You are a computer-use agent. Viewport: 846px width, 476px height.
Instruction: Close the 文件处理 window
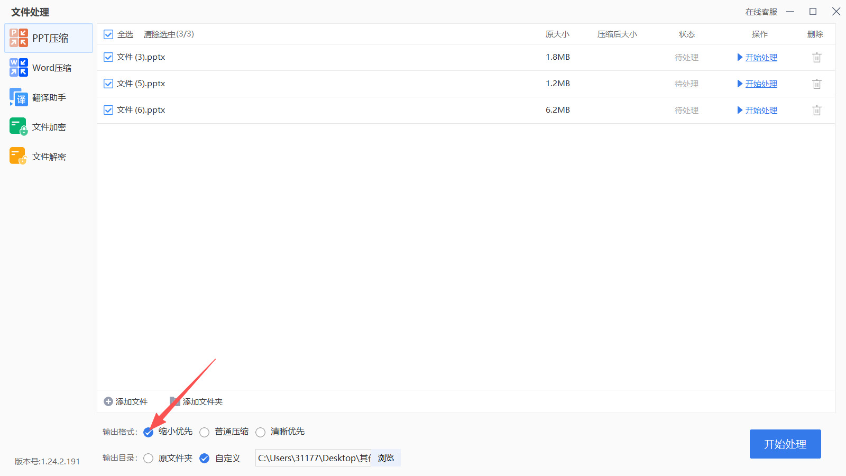pos(836,12)
